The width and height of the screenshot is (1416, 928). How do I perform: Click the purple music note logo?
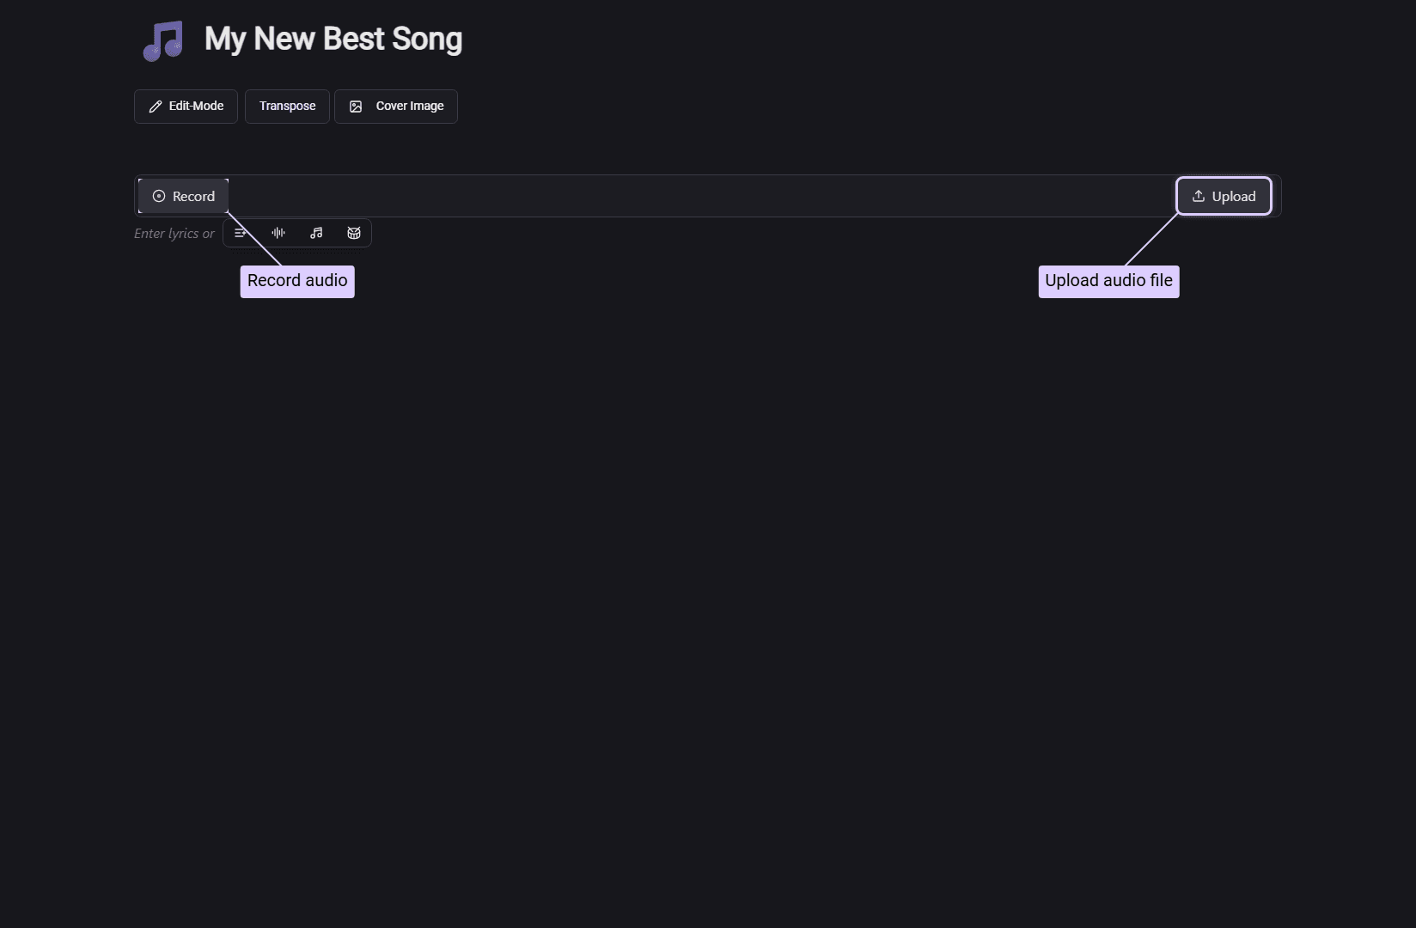pos(163,40)
